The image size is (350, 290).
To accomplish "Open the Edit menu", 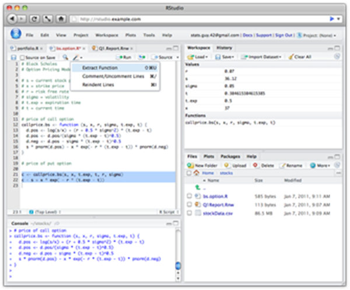I will pos(45,35).
